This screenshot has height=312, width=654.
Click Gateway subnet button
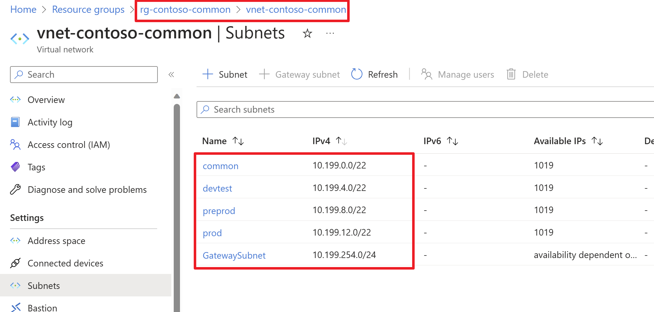pyautogui.click(x=299, y=74)
